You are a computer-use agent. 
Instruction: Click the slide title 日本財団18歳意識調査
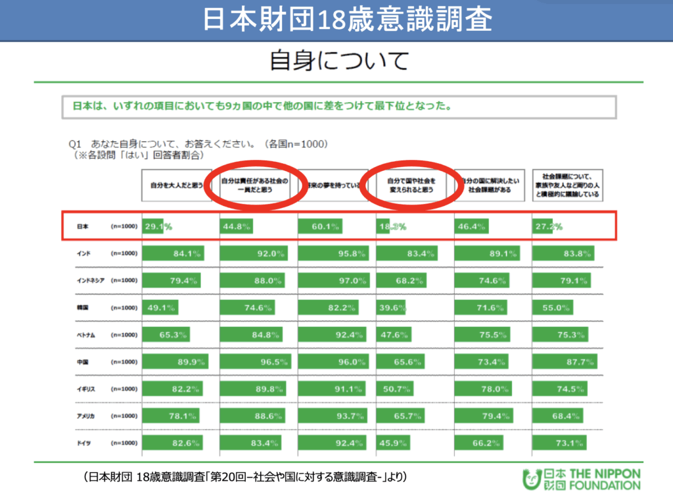coord(347,19)
